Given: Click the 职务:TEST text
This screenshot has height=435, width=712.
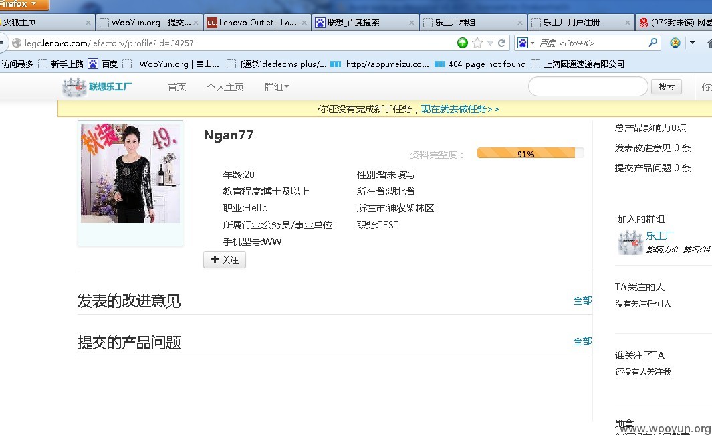Looking at the screenshot, I should pos(377,225).
